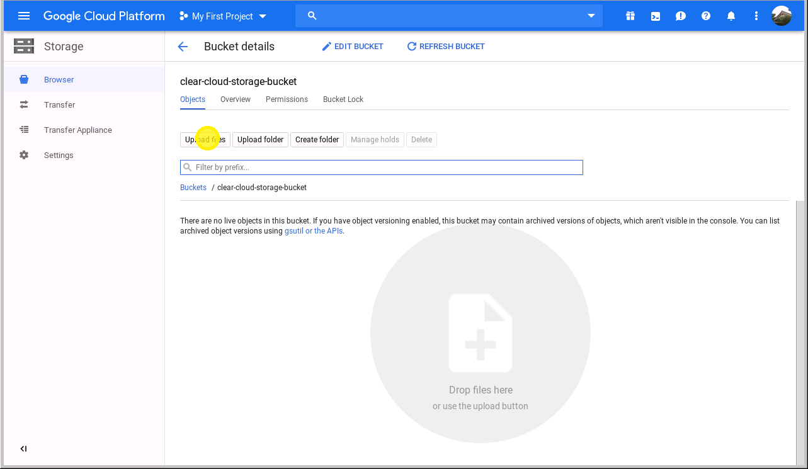Open Settings in the sidebar

click(84, 155)
